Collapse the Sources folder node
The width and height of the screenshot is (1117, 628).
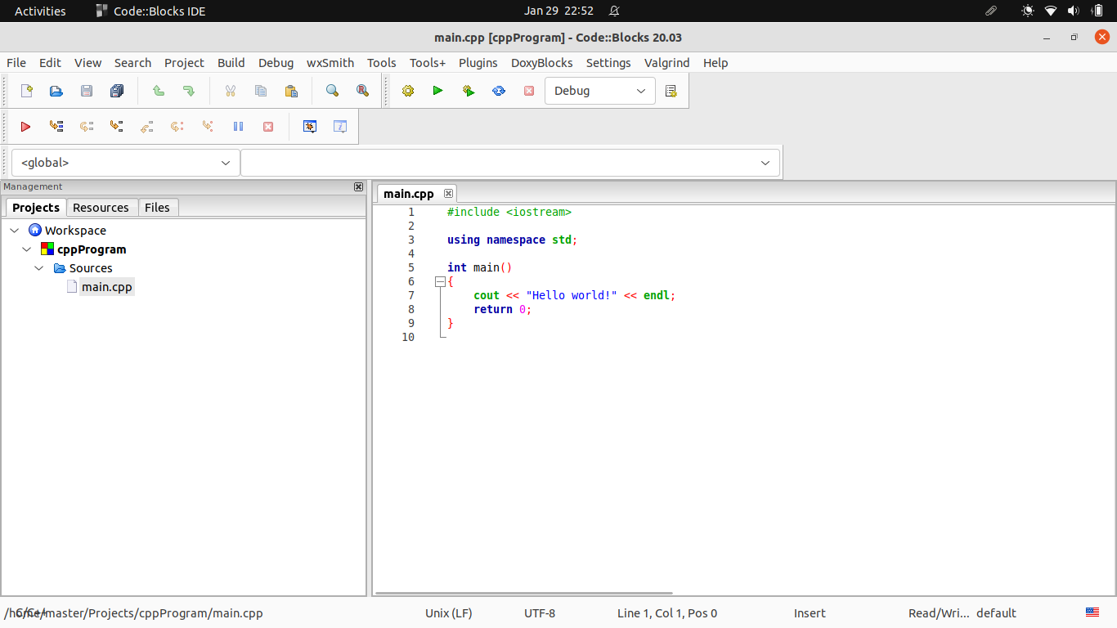(x=39, y=268)
